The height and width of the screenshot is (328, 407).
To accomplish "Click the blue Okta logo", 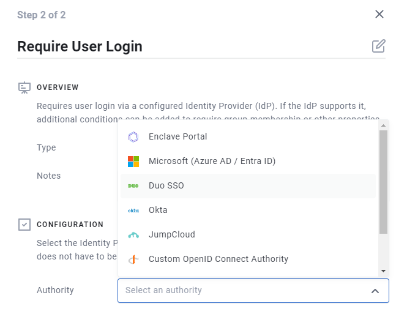I will point(133,211).
